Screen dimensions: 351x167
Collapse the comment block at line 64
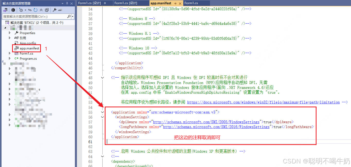[x=103, y=156]
